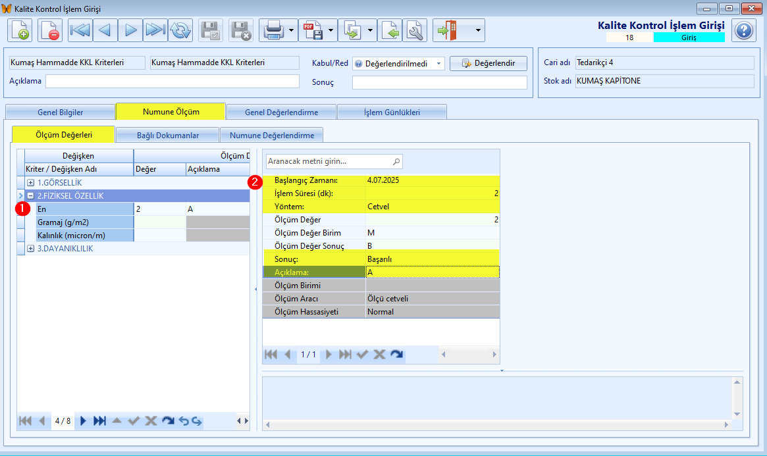
Task: Click the Değerlendir button
Action: click(x=488, y=64)
